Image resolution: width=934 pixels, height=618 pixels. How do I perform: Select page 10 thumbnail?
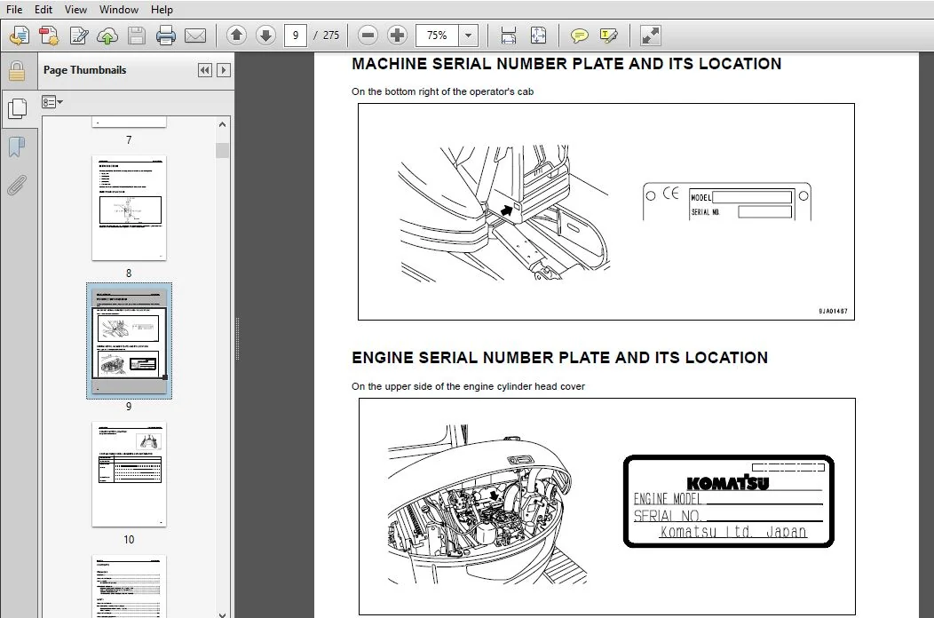(130, 474)
